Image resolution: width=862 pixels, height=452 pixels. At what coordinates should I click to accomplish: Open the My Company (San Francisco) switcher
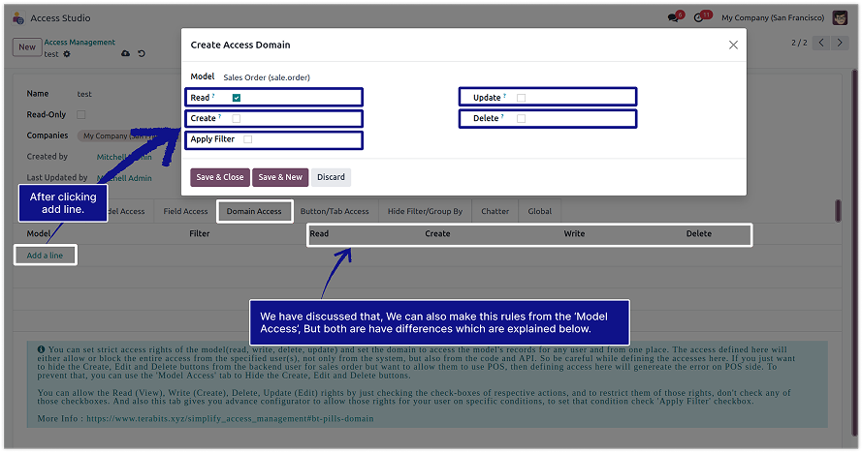(x=773, y=17)
